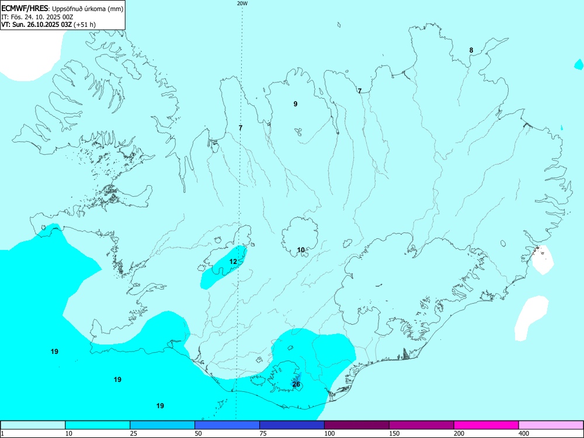The height and width of the screenshot is (438, 584).
Task: Click the 1–10 mm pale cyan legend swatch
Action: point(33,425)
